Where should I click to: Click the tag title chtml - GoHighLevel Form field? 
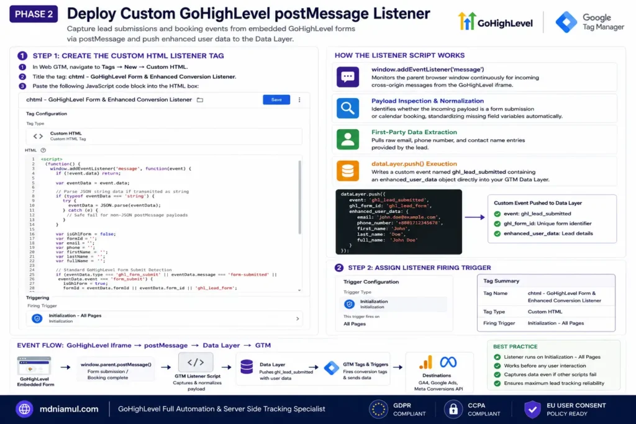click(x=109, y=100)
